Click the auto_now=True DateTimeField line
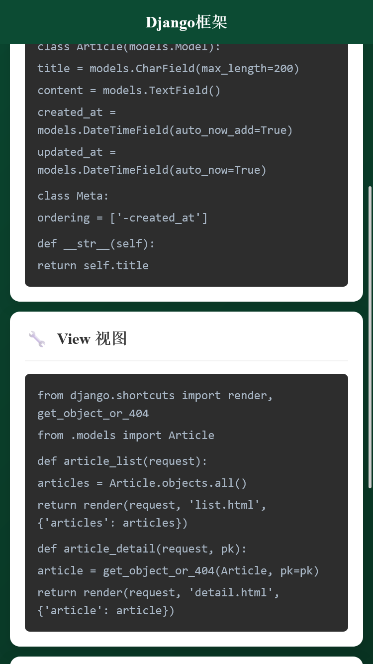The width and height of the screenshot is (374, 665). 152,170
